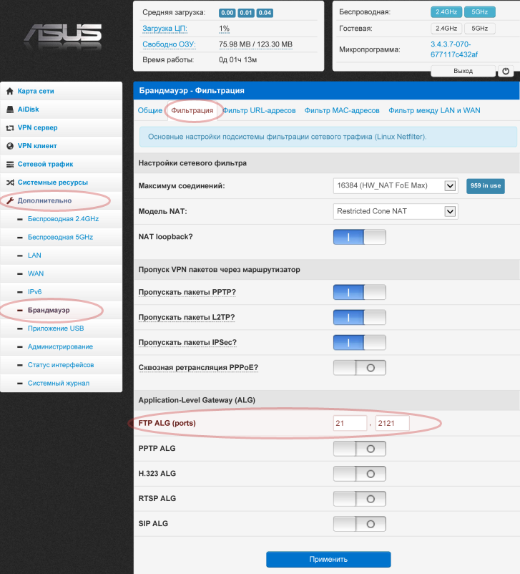Disable passing PPTP packets toggle
This screenshot has height=574, width=520.
pyautogui.click(x=360, y=292)
